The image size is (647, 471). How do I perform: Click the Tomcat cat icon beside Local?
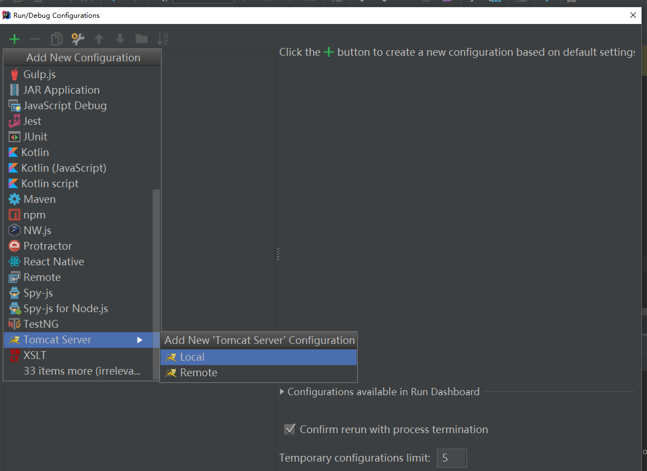point(171,357)
